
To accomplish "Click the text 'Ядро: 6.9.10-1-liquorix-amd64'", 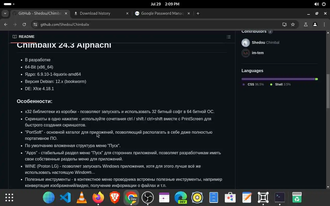I will point(53,74).
